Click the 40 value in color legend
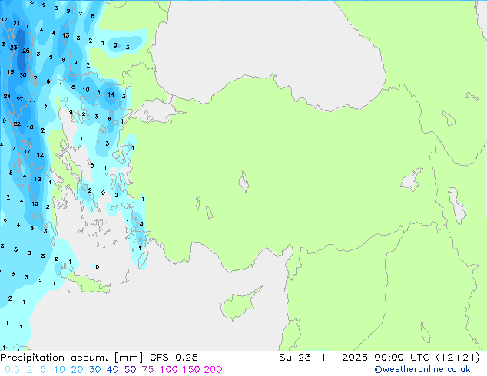 pyautogui.click(x=112, y=370)
